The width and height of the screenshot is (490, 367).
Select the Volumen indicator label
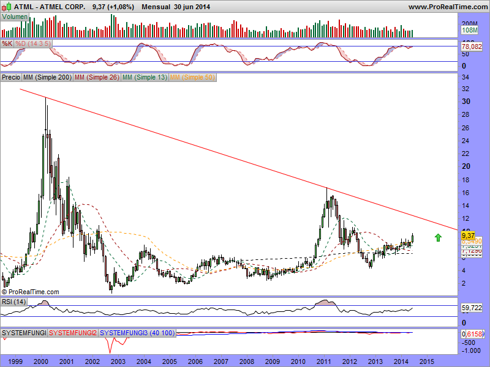(x=15, y=17)
